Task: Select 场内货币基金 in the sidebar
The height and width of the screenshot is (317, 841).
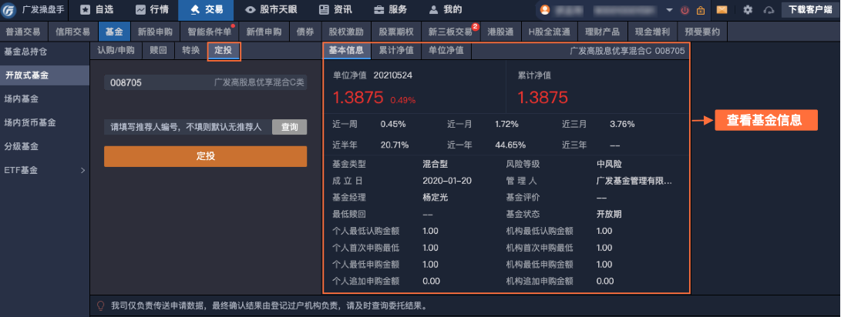Action: [29, 122]
